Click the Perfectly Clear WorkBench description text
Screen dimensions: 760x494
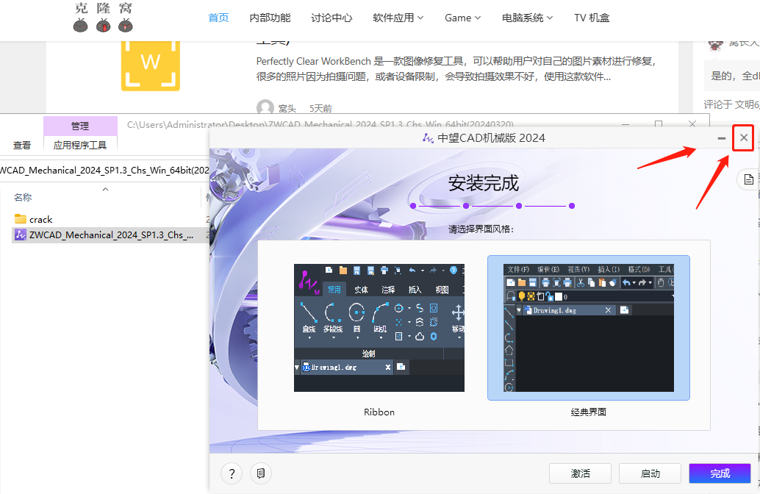click(x=456, y=69)
